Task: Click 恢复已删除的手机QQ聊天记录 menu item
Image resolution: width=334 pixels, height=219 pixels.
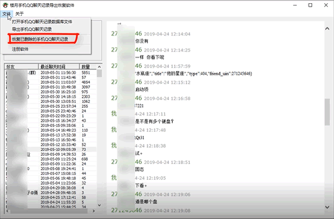Action: click(40, 39)
